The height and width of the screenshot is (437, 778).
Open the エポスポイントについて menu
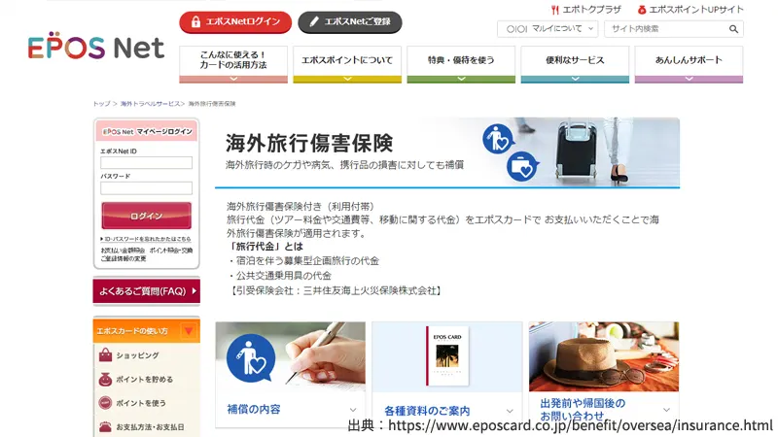(x=347, y=64)
